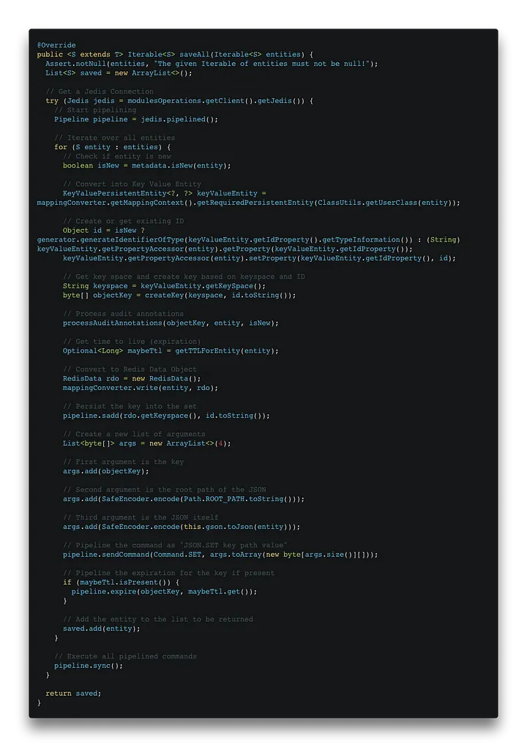527x747 pixels.
Task: Click the 'byte[] objectKey = createKey(...)' line
Action: tap(179, 296)
